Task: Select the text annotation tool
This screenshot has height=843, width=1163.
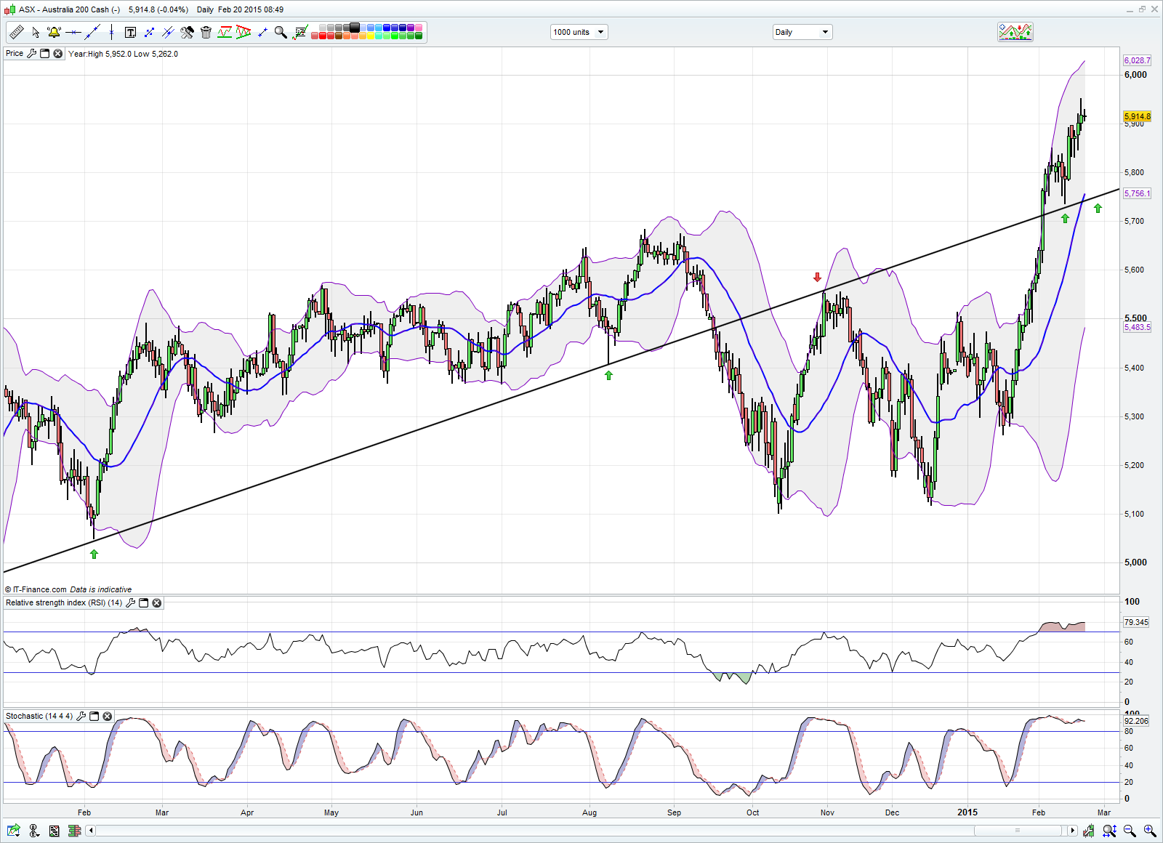Action: coord(130,32)
